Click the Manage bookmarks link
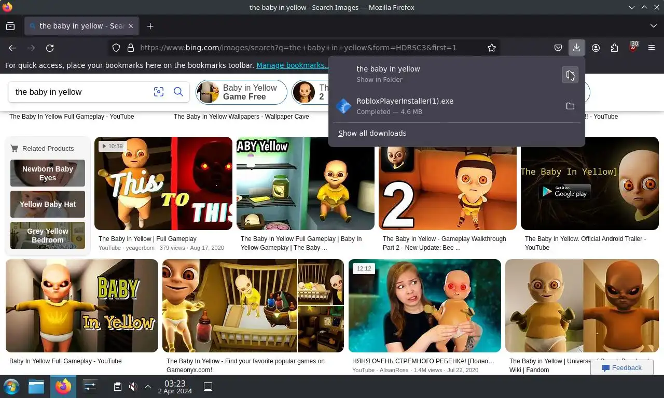Screen dimensions: 664x398 coord(292,65)
